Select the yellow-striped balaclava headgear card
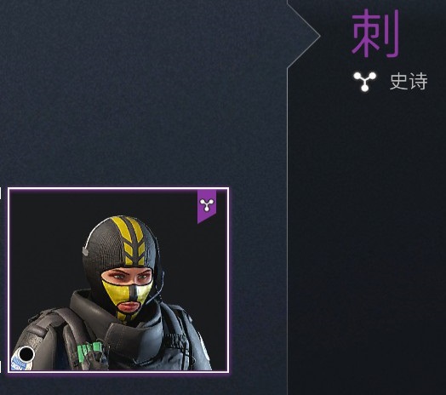 coord(118,280)
